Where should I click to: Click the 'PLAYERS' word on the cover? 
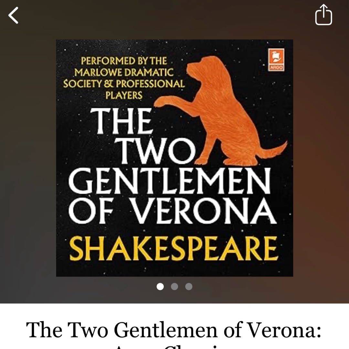pyautogui.click(x=124, y=95)
